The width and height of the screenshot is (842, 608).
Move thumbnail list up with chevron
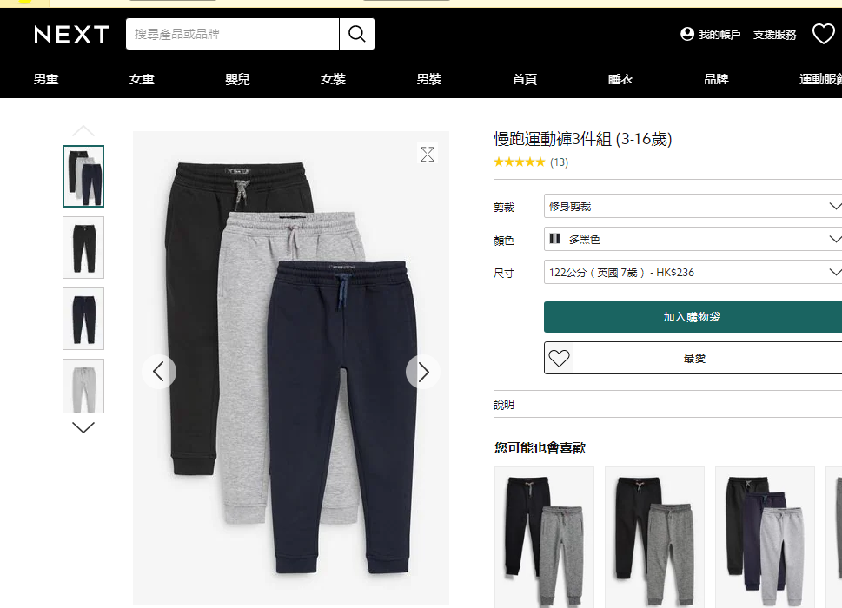click(x=83, y=131)
